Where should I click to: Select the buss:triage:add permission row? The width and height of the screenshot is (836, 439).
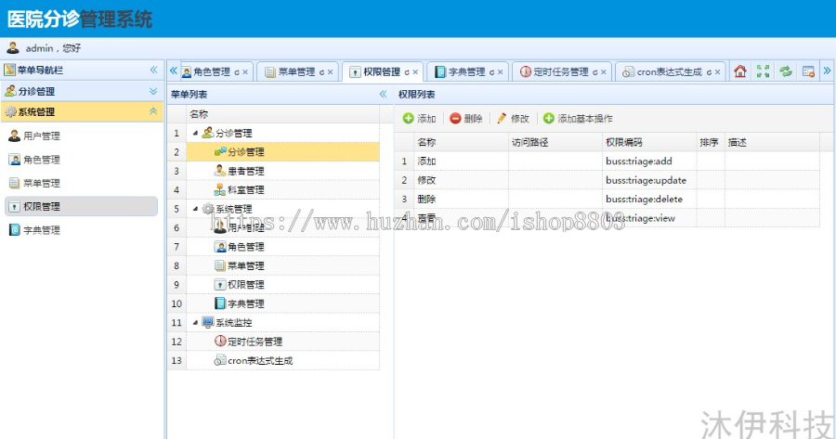607,161
